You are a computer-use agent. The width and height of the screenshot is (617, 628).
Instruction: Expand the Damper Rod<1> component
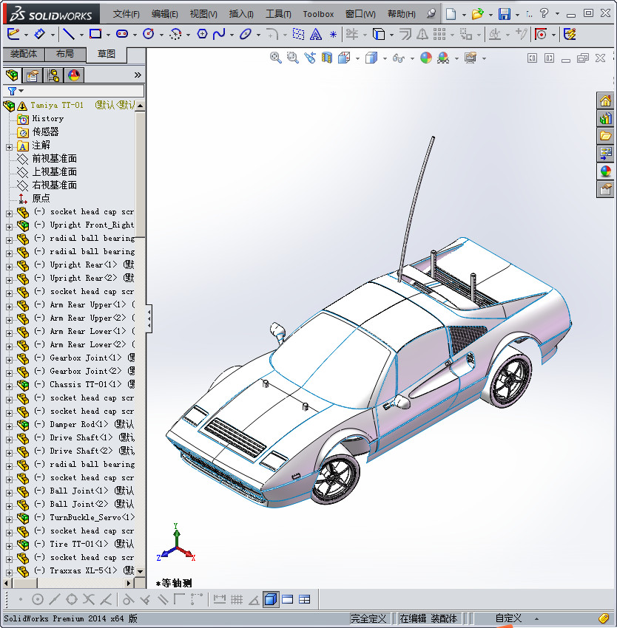[x=9, y=426]
